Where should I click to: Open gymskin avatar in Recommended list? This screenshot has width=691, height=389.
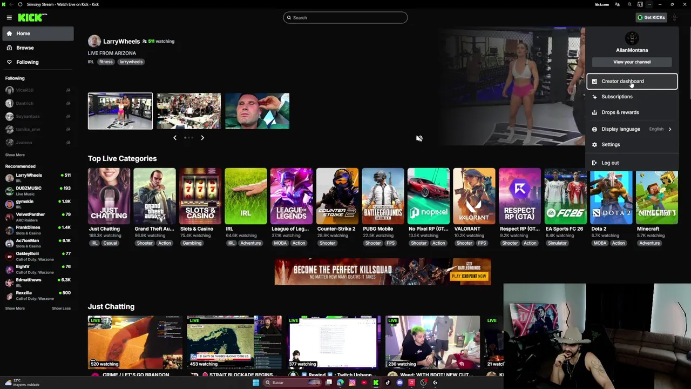click(9, 204)
